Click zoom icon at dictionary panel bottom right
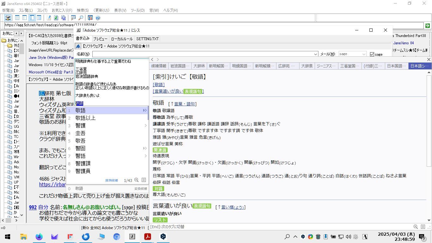Viewport: 432px width, 243px height. 416,227
